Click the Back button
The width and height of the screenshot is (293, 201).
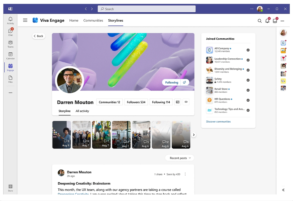[38, 36]
